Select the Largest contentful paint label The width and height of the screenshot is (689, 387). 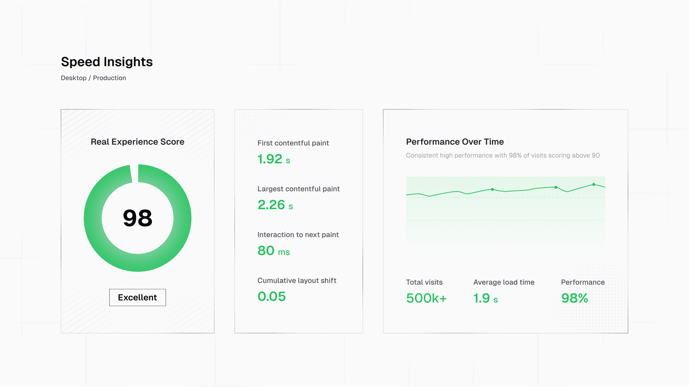pos(298,189)
